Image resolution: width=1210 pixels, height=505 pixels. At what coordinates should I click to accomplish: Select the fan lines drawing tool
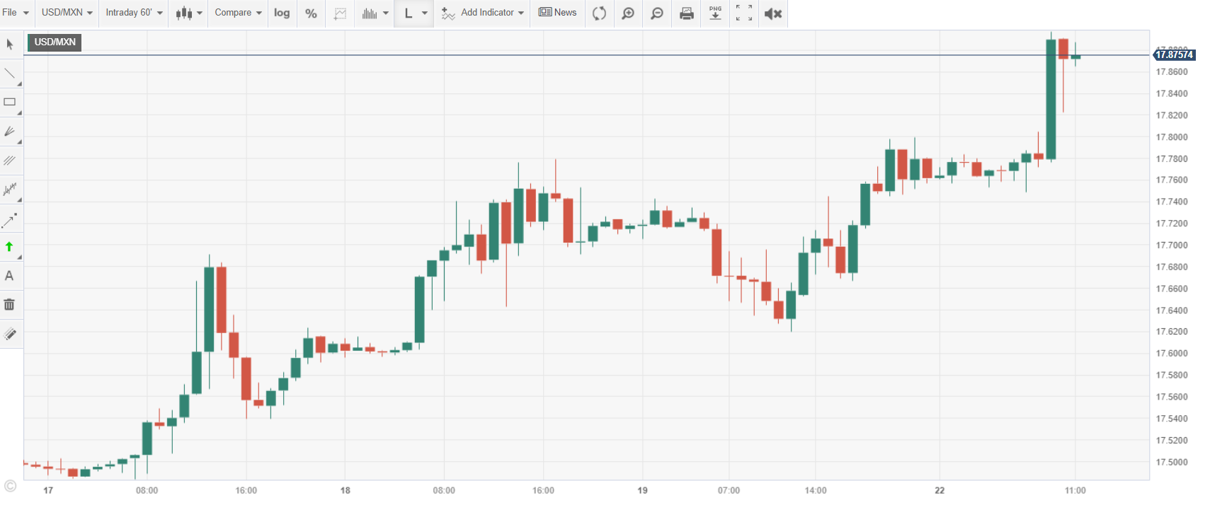(10, 132)
